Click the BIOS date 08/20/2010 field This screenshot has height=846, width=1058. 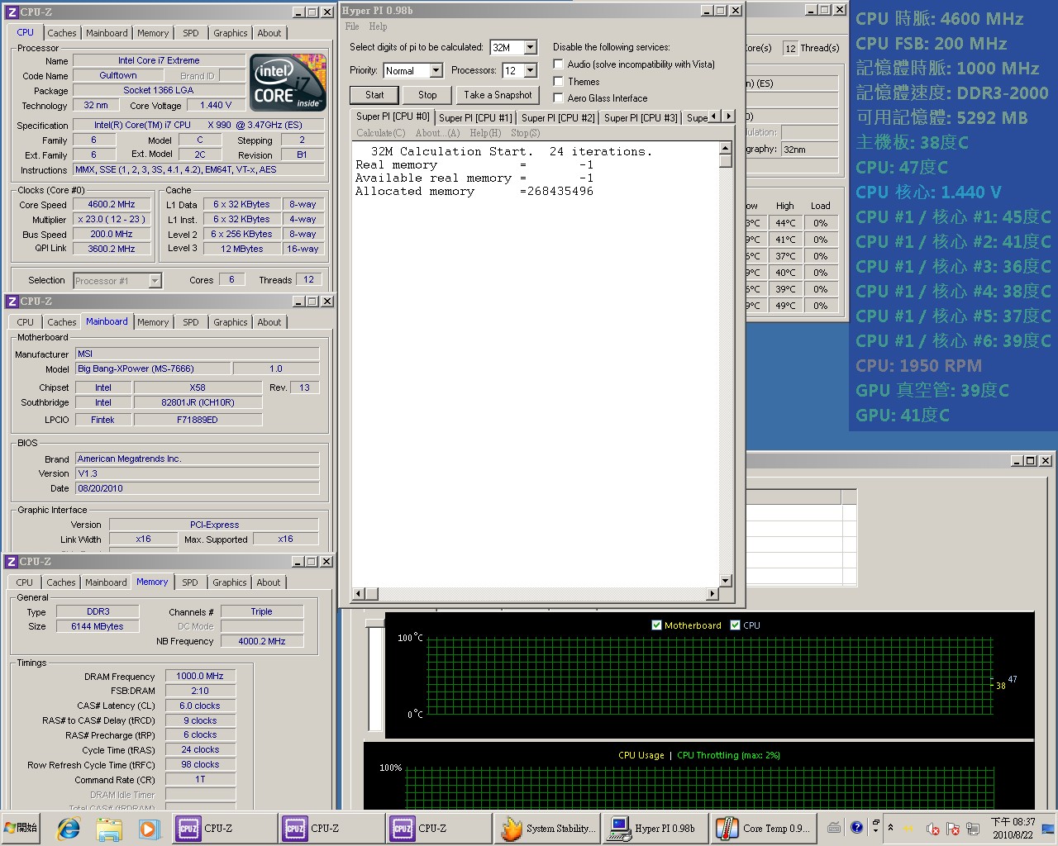click(197, 488)
